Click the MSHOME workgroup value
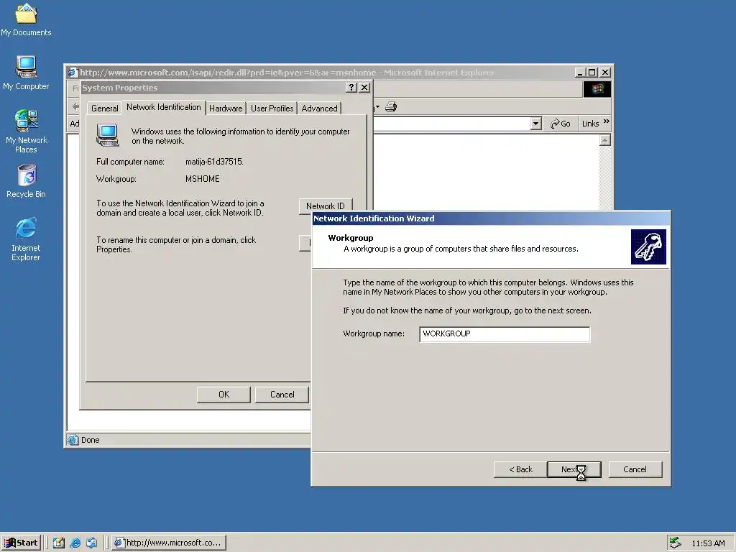This screenshot has width=736, height=552. coord(202,179)
